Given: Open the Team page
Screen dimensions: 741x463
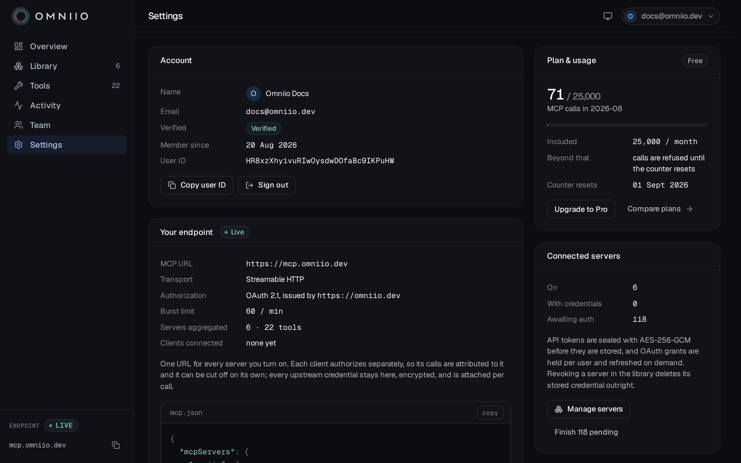Looking at the screenshot, I should 67,125.
